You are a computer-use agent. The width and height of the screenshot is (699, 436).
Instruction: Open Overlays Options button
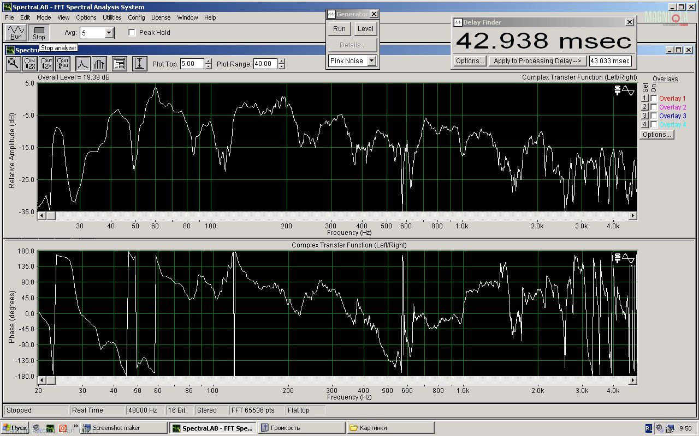[656, 135]
